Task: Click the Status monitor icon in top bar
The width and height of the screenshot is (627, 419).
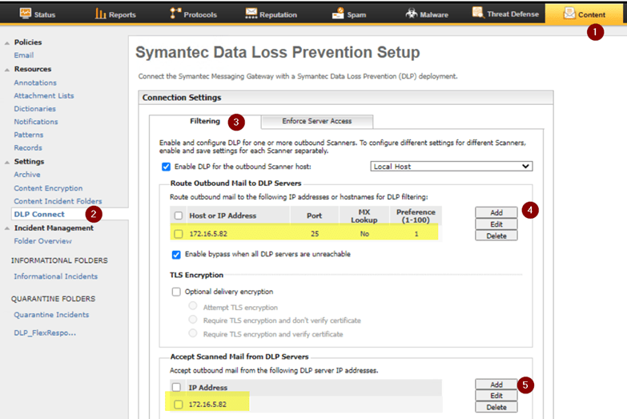Action: coord(26,14)
